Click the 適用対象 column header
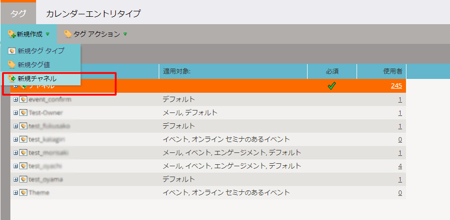450x220 pixels. (x=177, y=72)
